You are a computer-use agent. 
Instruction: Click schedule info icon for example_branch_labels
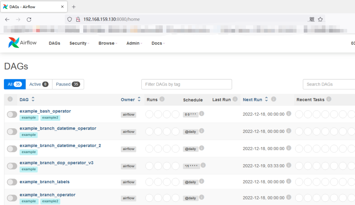201,181
